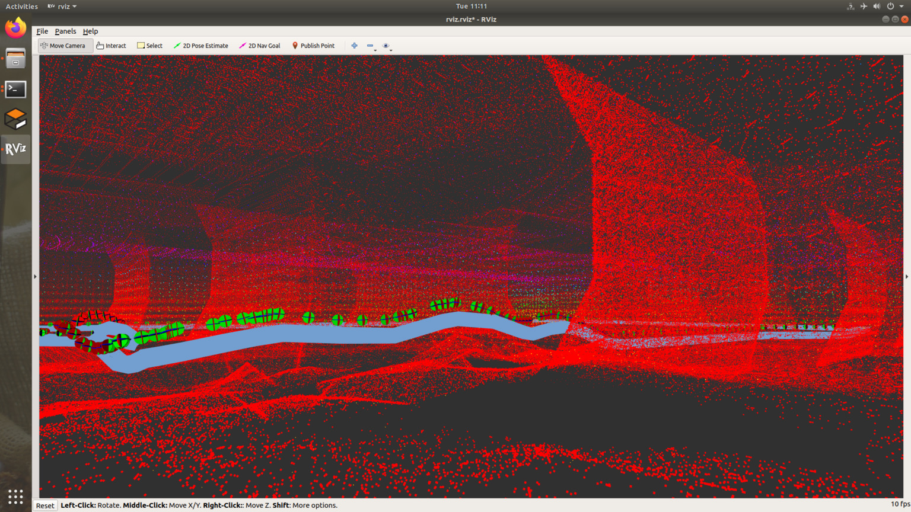Click the minus remove-tool icon
Screen dimensions: 911x512
[370, 46]
